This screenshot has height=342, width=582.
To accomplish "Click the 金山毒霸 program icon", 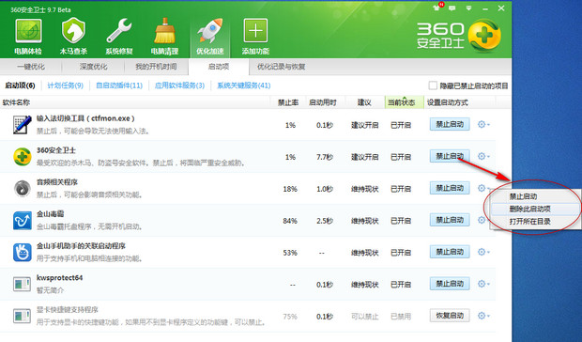I will tap(23, 221).
